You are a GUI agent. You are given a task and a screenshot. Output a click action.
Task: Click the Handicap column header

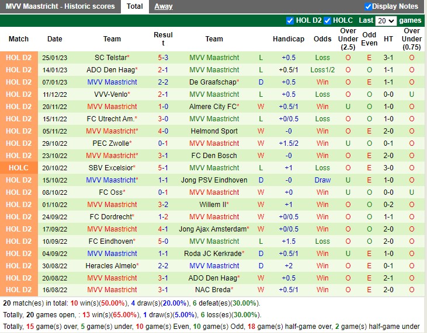[289, 39]
